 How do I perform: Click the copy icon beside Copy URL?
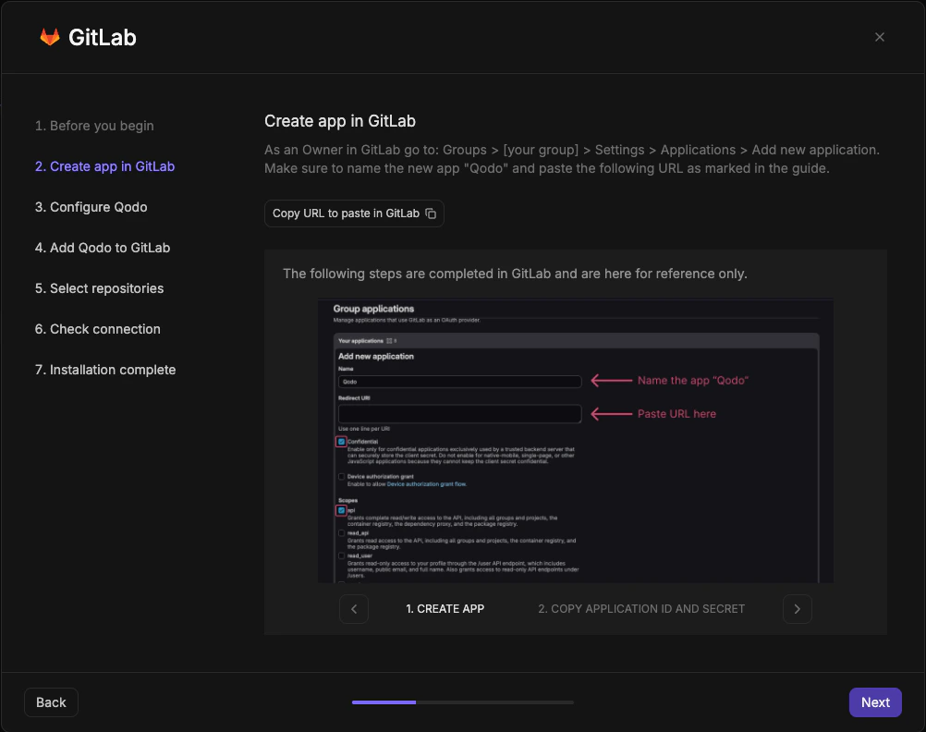(431, 213)
